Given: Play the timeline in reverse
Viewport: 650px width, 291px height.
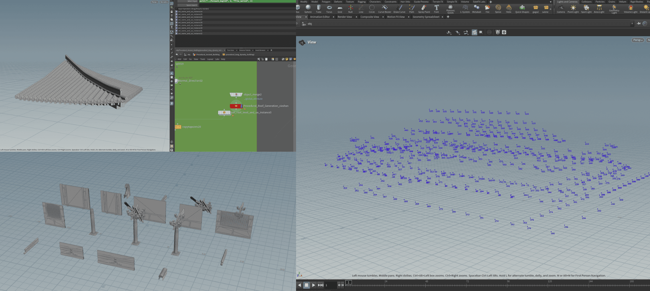Looking at the screenshot, I should 299,285.
